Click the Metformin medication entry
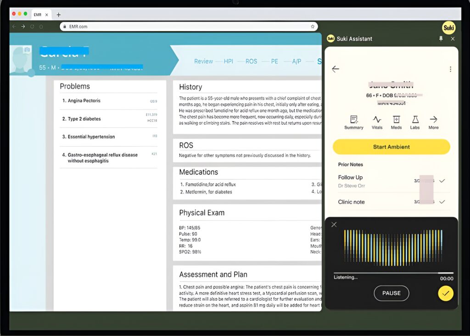Screen dimensions: 470x336 [206, 192]
